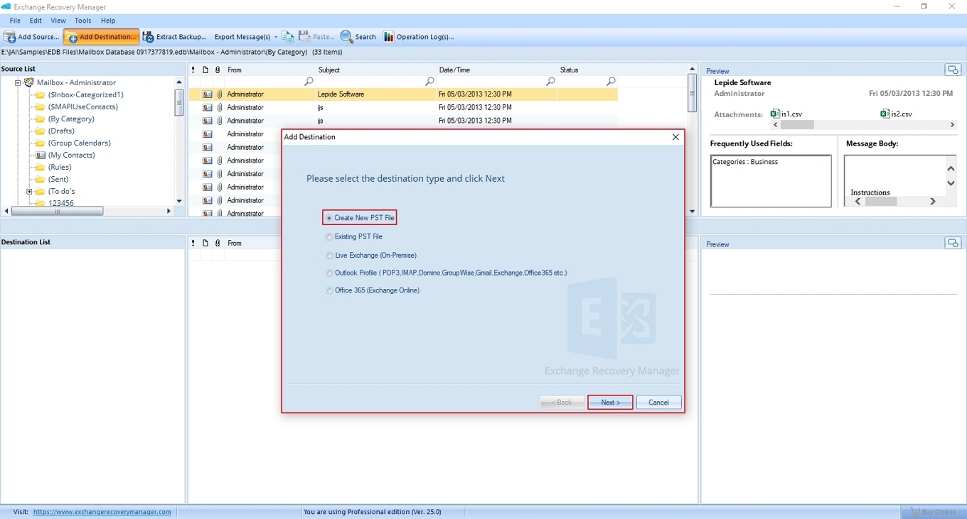Collapse the Mailbox - Administrator tree node
The image size is (967, 519).
click(17, 82)
